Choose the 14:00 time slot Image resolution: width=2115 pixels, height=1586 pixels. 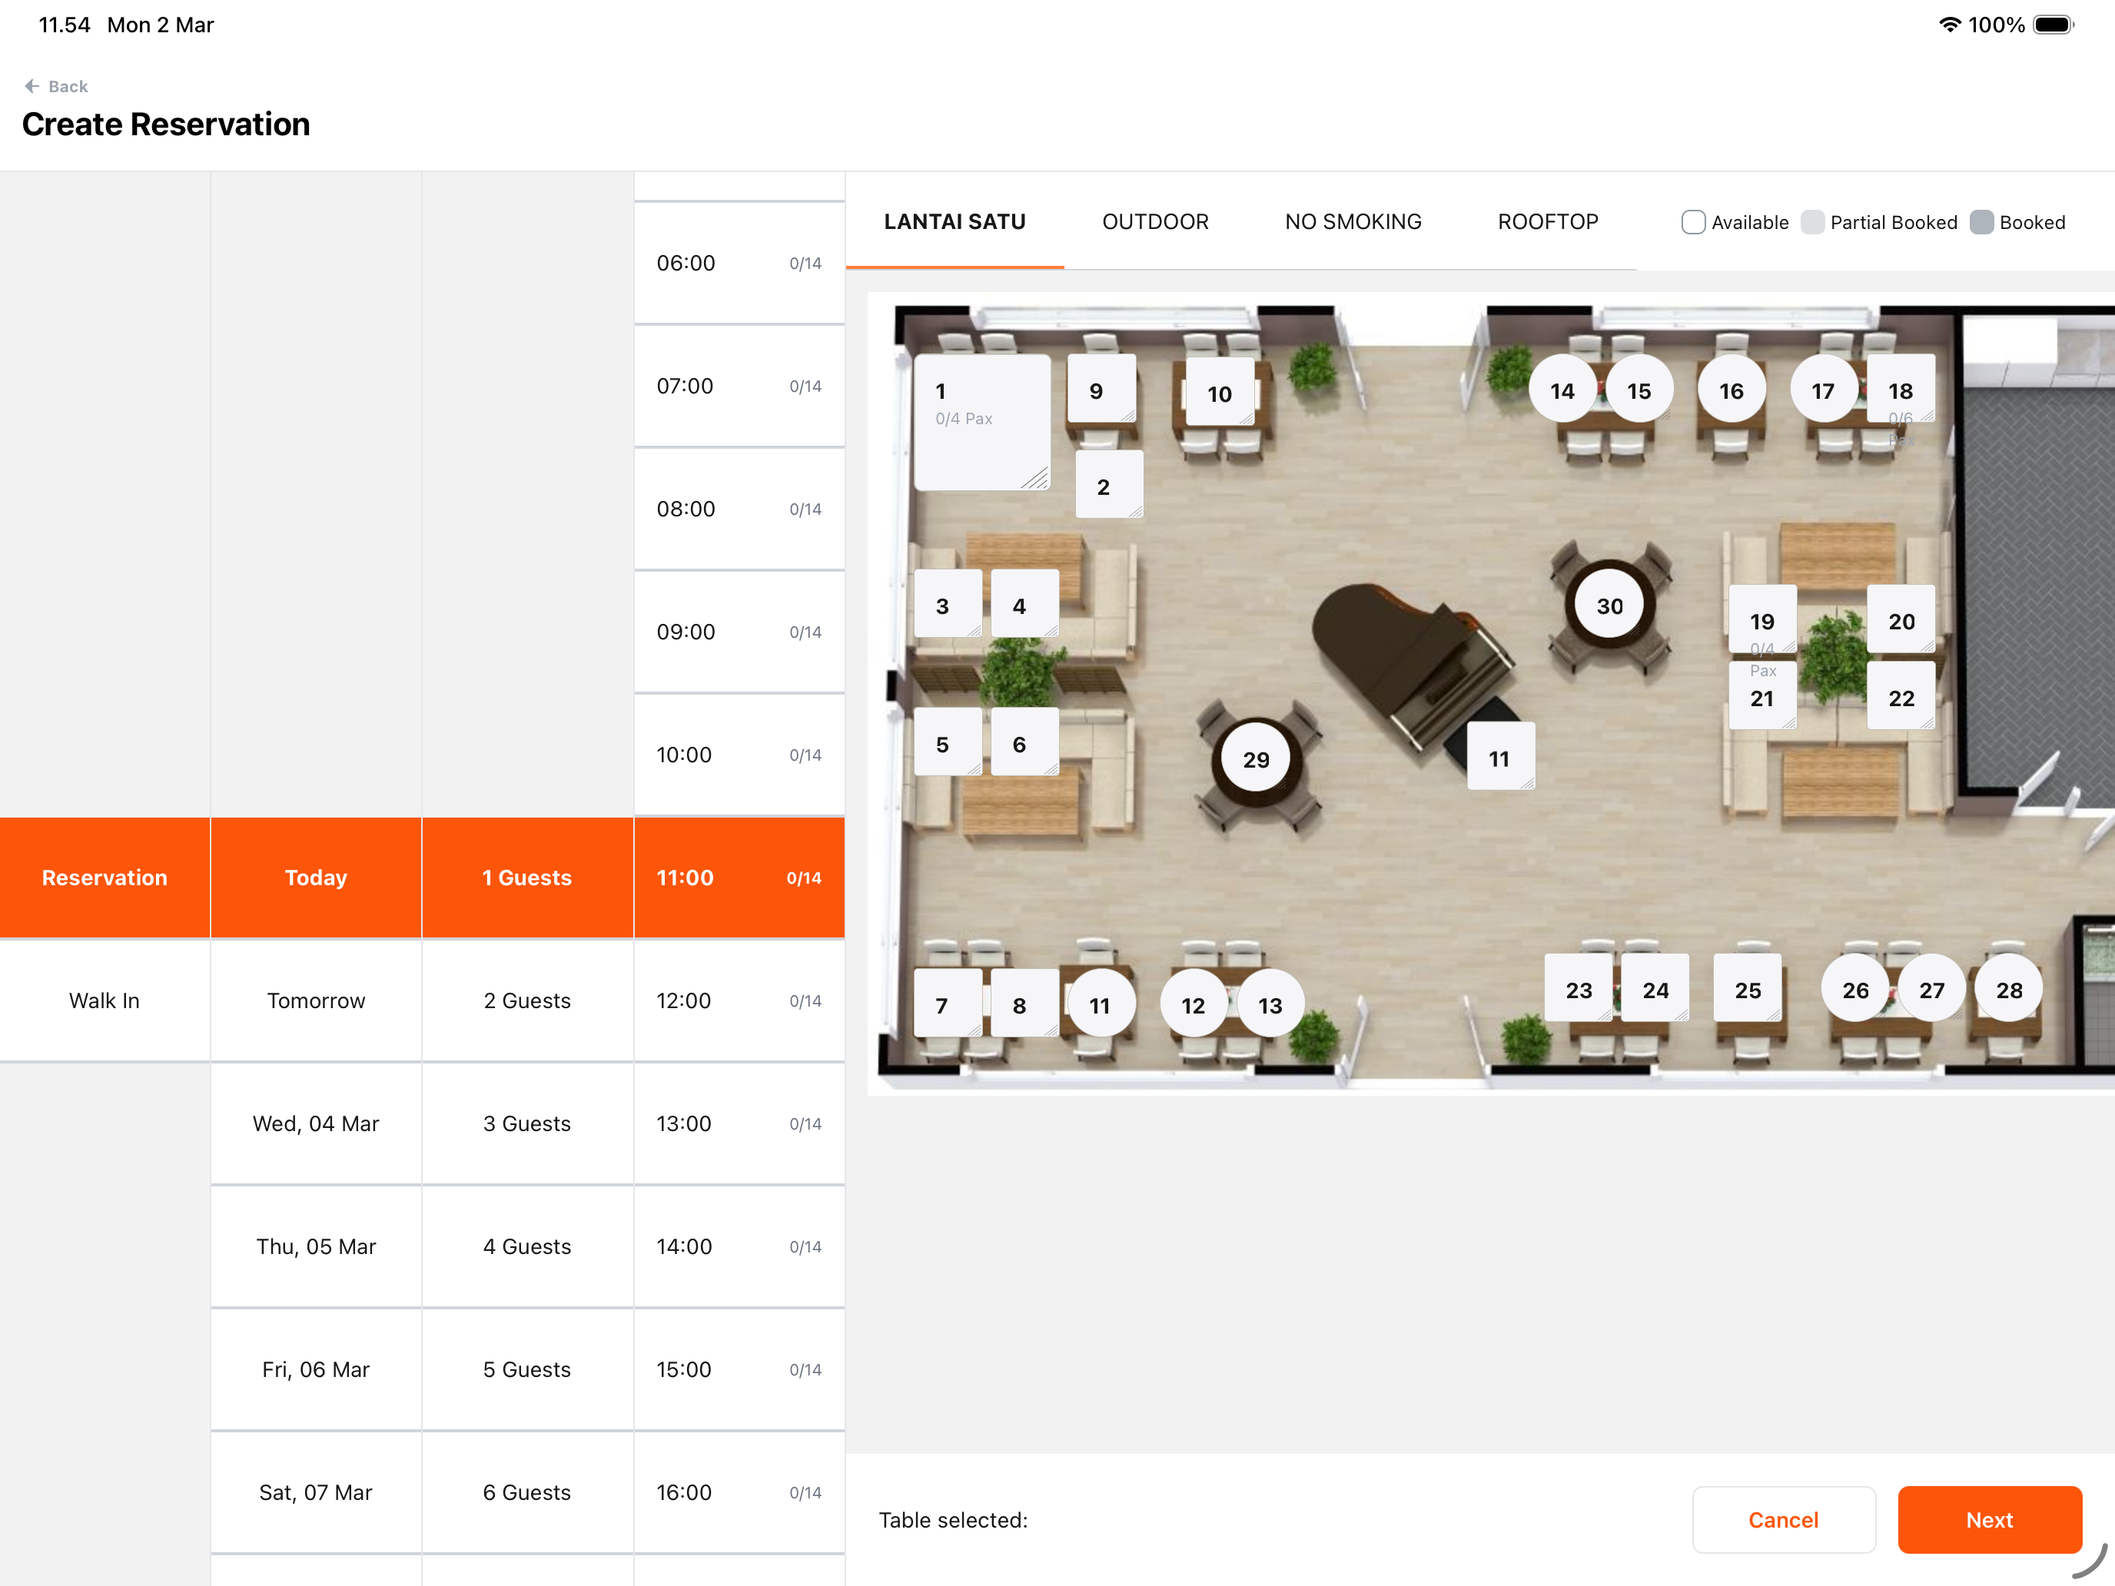[x=739, y=1246]
